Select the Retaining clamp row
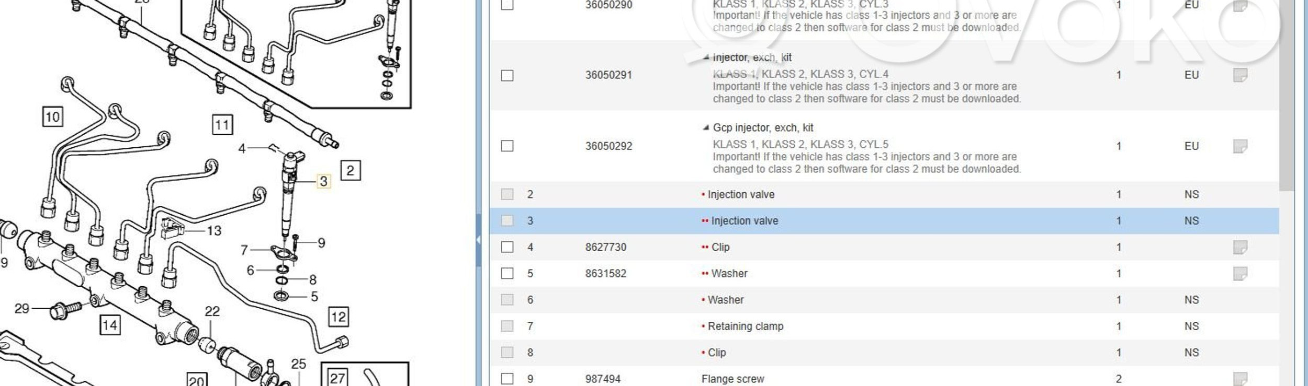1308x386 pixels. click(x=745, y=326)
